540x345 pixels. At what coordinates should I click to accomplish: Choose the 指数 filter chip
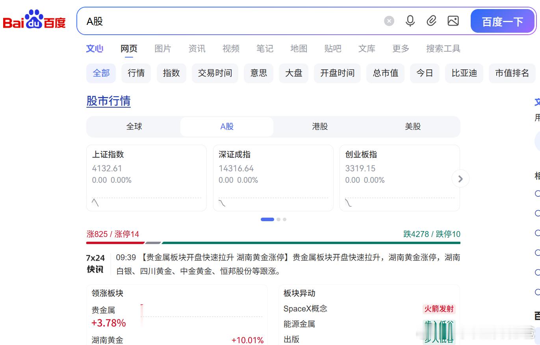click(171, 73)
